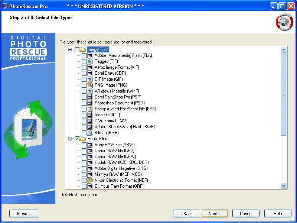This screenshot has height=223, width=297.
Task: Check the Sony RAW File (ARW) checkbox
Action: tap(84, 145)
